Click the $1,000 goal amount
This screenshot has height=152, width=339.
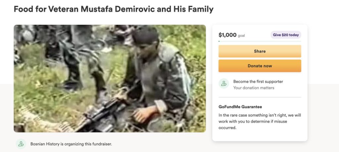(227, 35)
